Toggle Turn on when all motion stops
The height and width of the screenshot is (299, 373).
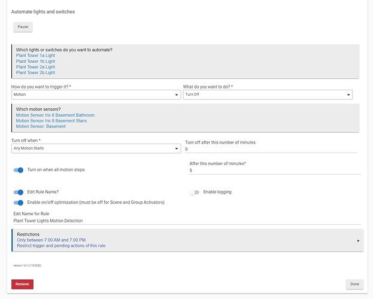19,170
